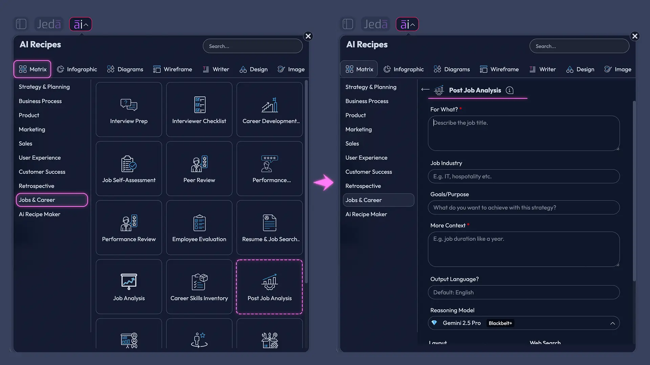Focus the More Context text area
650x365 pixels.
tap(524, 249)
